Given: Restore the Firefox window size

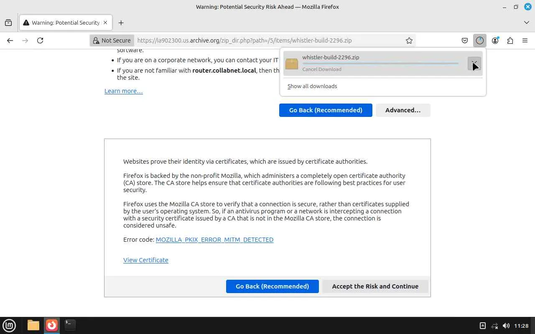Looking at the screenshot, I should point(516,7).
